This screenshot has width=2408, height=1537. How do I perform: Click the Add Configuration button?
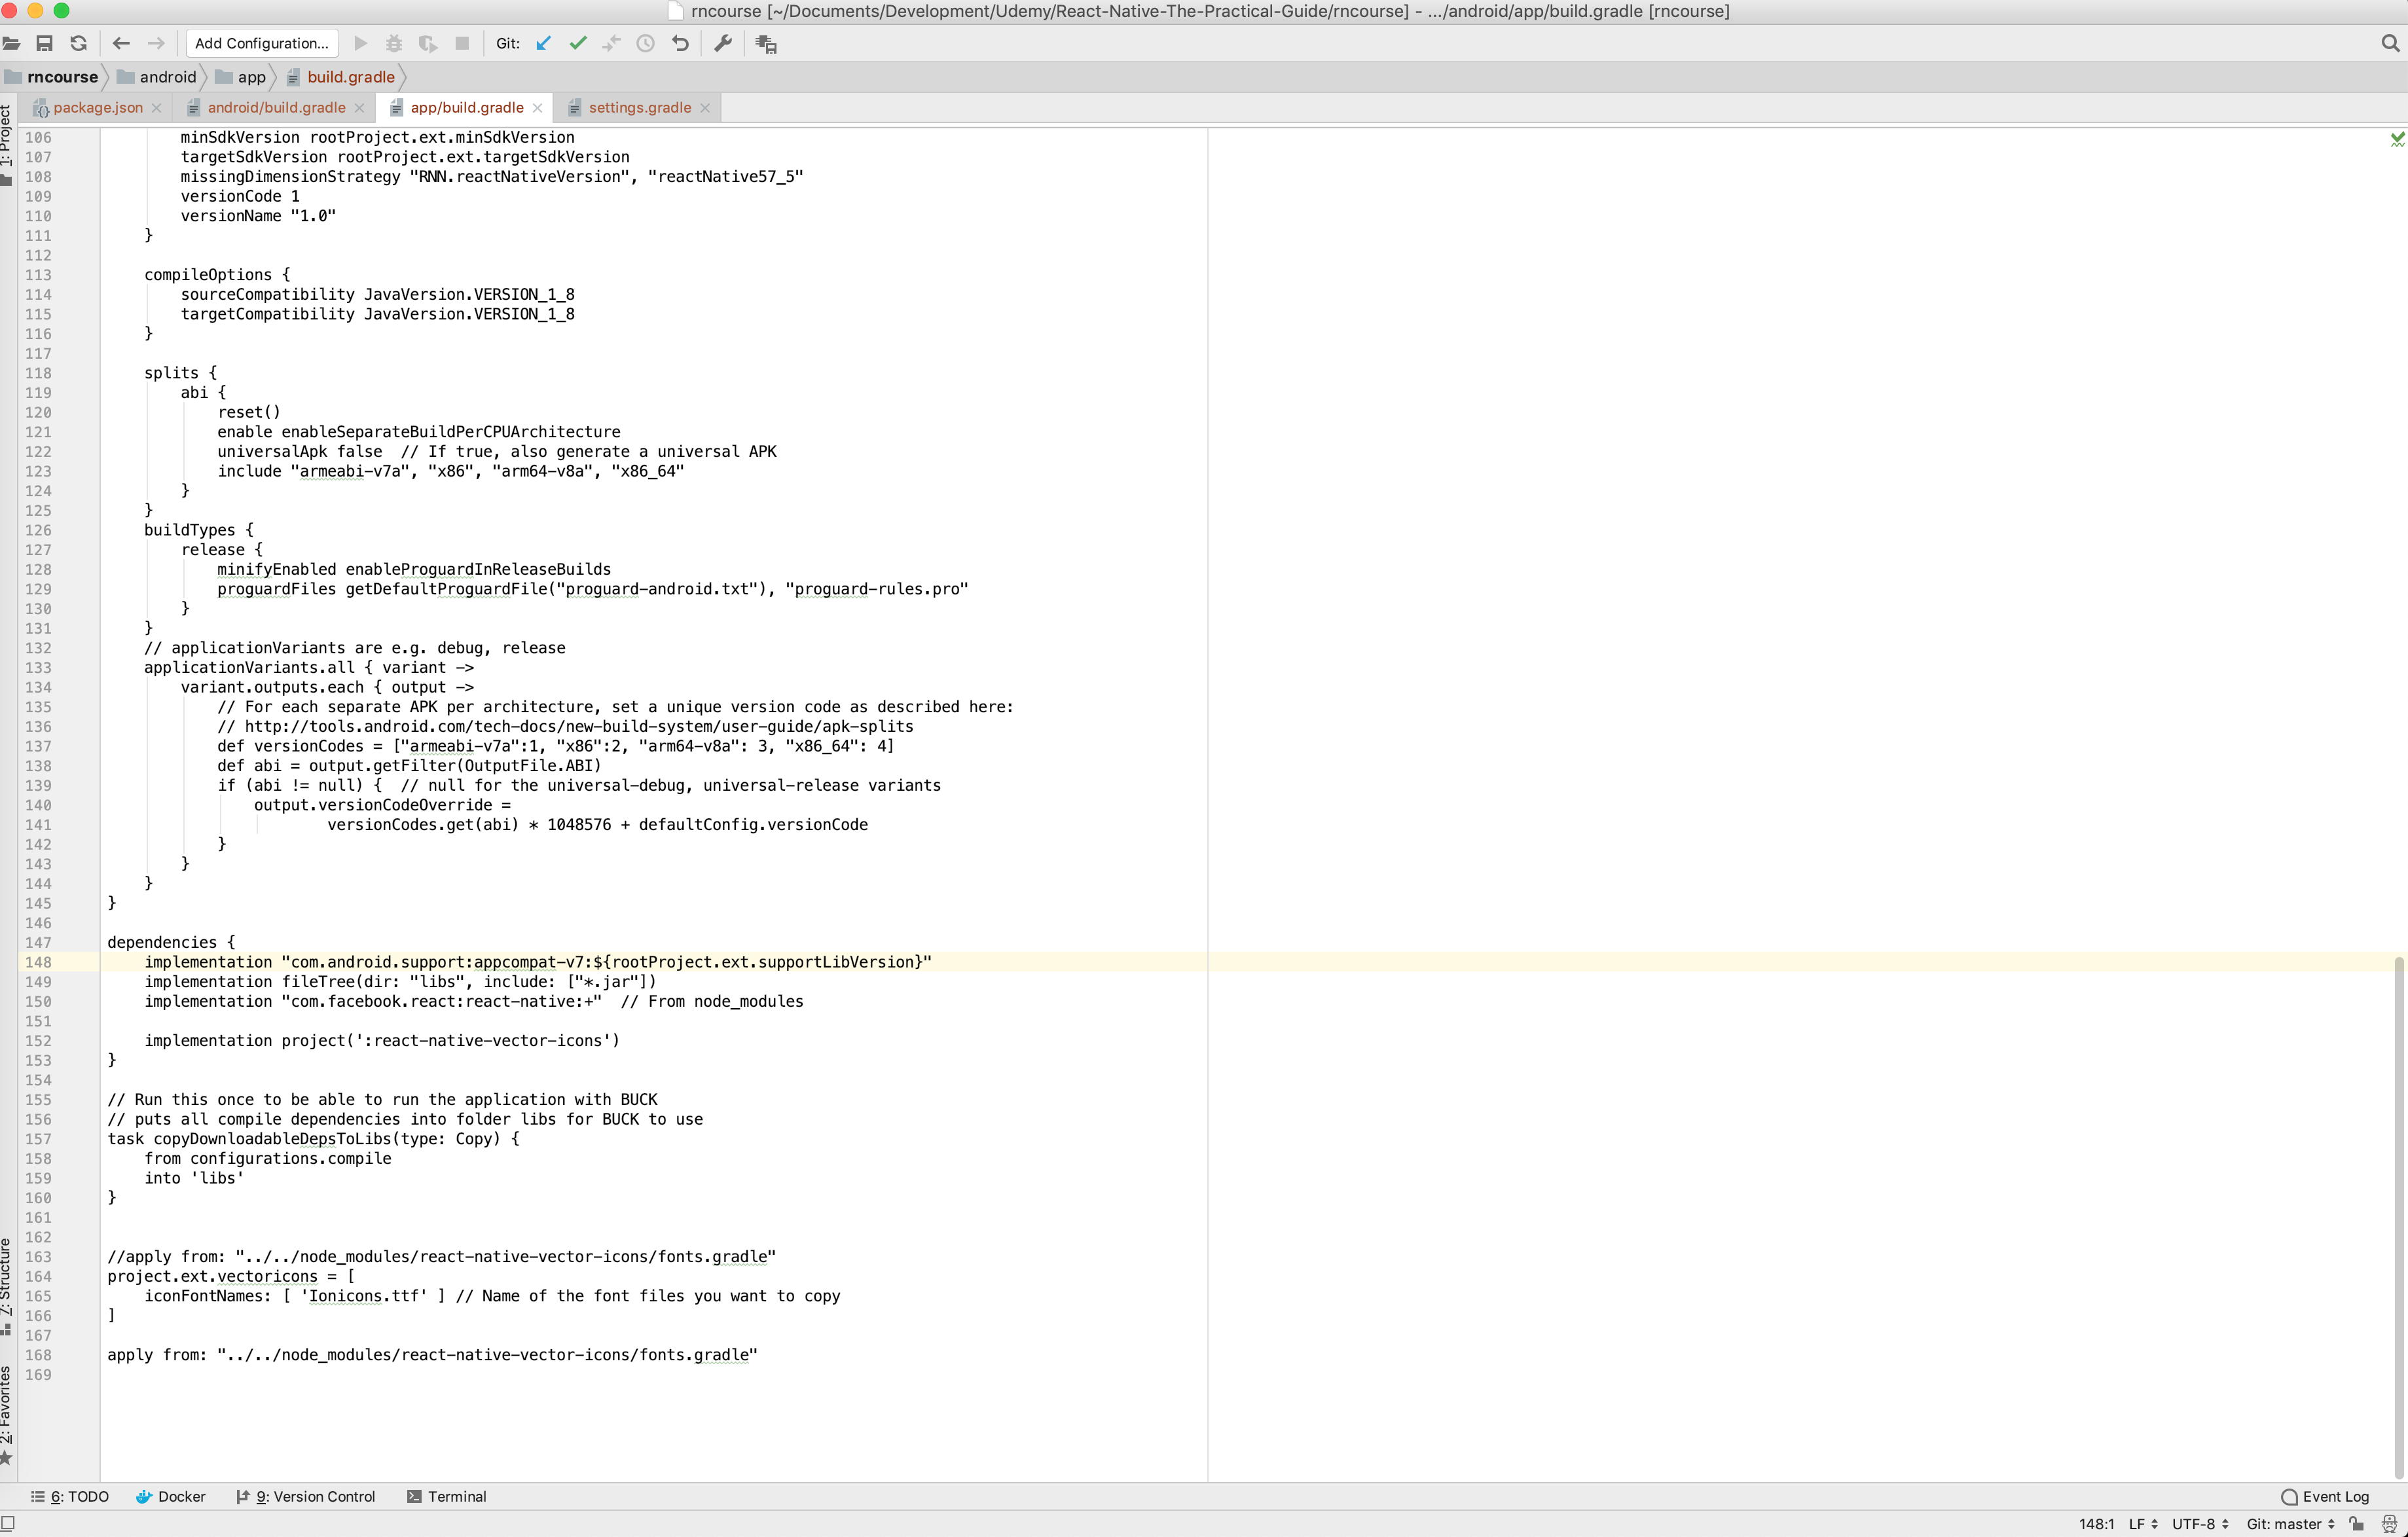[x=261, y=43]
